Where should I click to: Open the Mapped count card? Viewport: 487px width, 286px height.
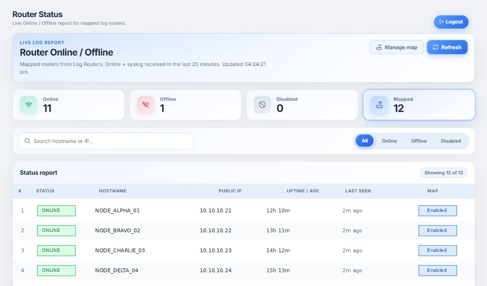[x=419, y=105]
